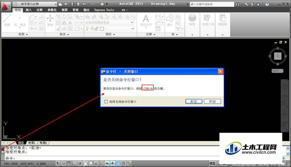Select the Fillet tool in the modify panel
291x167 pixels.
pyautogui.click(x=77, y=28)
